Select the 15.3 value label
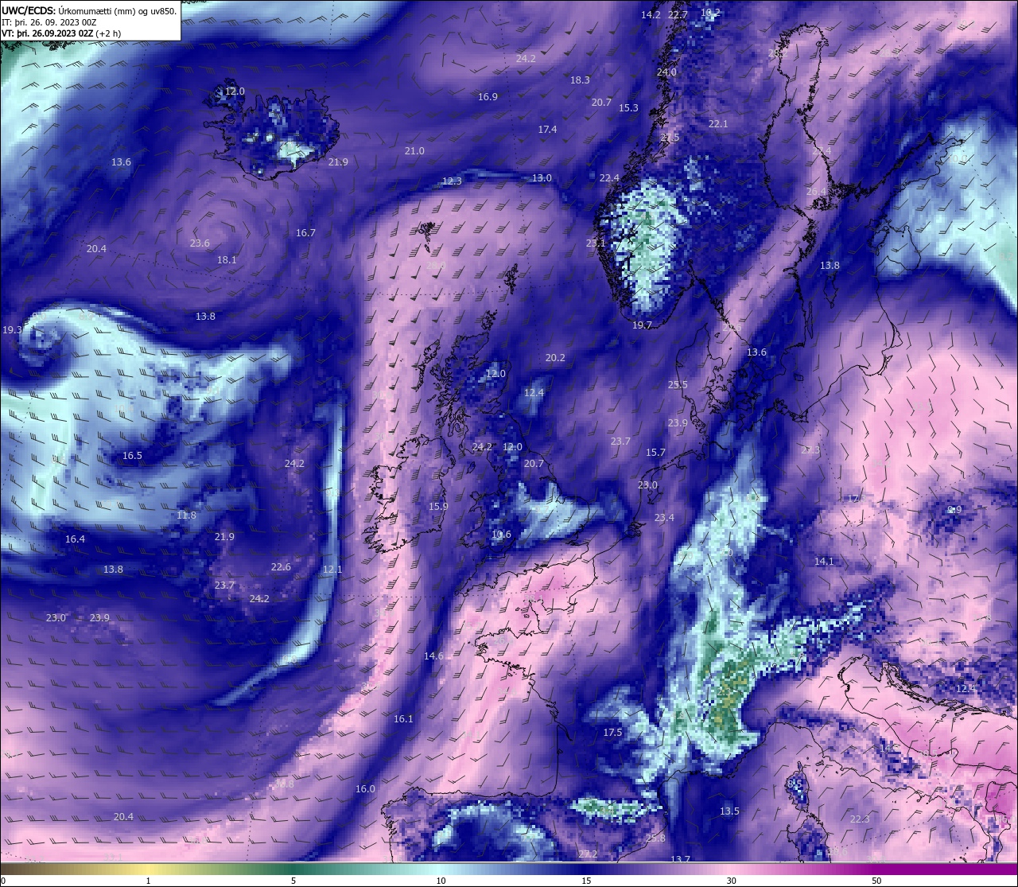The height and width of the screenshot is (887, 1018). coord(628,108)
